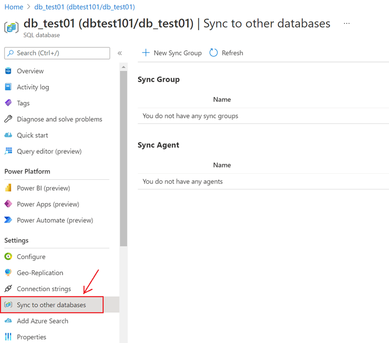
Task: Click 'You do not have any sync groups' row
Action: (x=263, y=116)
